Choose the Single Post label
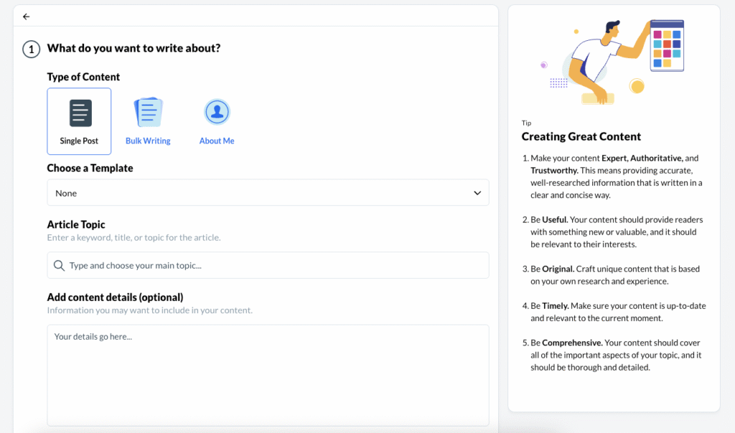Screen dimensions: 735x433 click(79, 141)
